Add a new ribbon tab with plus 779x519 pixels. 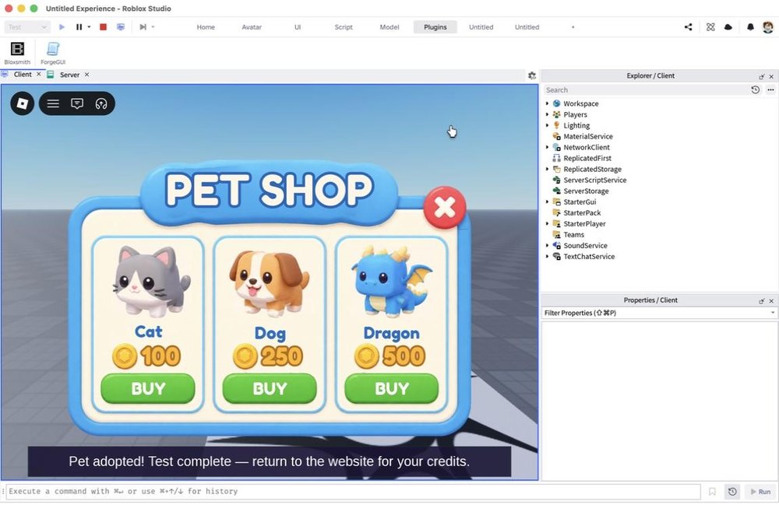coord(573,26)
